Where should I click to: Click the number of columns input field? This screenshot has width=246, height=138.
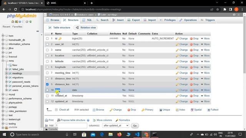pos(71,125)
